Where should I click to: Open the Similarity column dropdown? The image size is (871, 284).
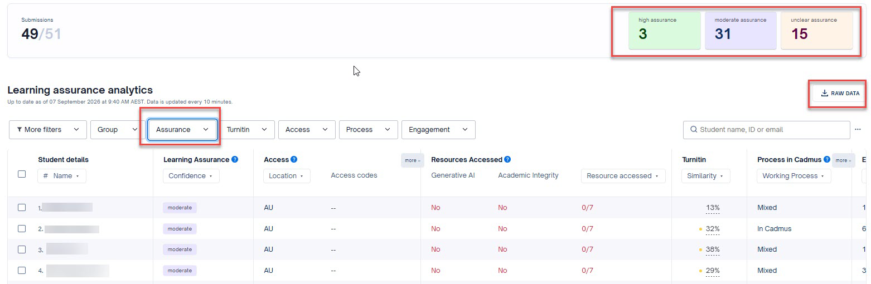(705, 175)
